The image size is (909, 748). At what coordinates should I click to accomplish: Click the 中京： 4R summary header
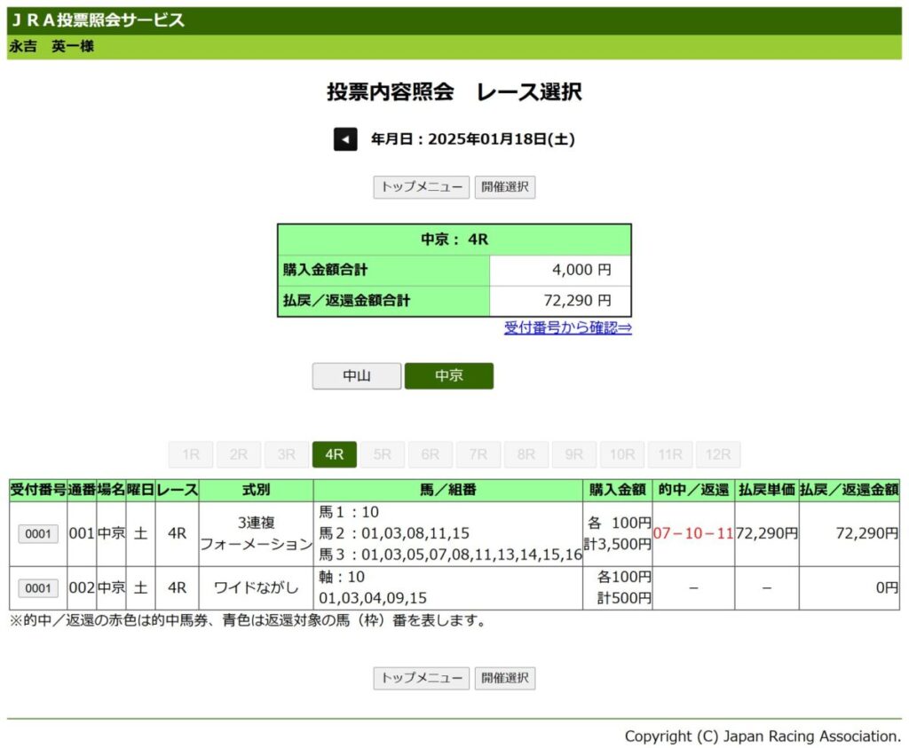[454, 240]
